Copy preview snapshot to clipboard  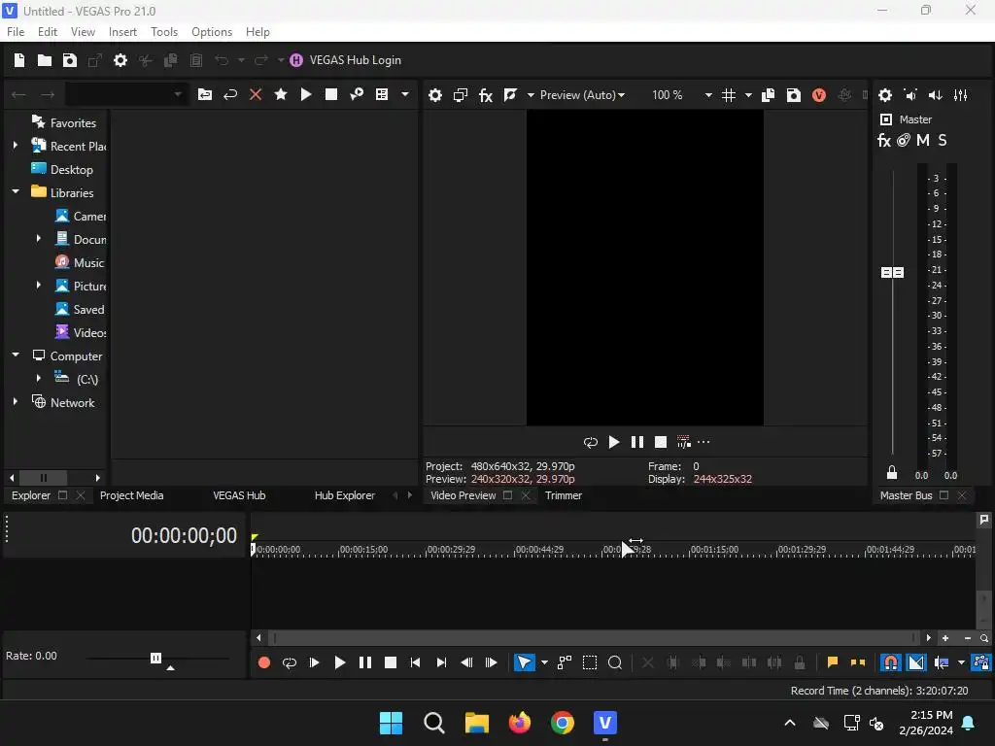coord(768,95)
